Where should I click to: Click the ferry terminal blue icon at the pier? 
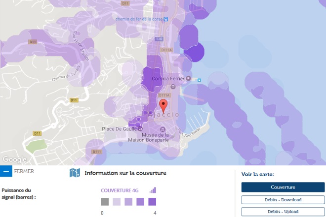(x=199, y=80)
